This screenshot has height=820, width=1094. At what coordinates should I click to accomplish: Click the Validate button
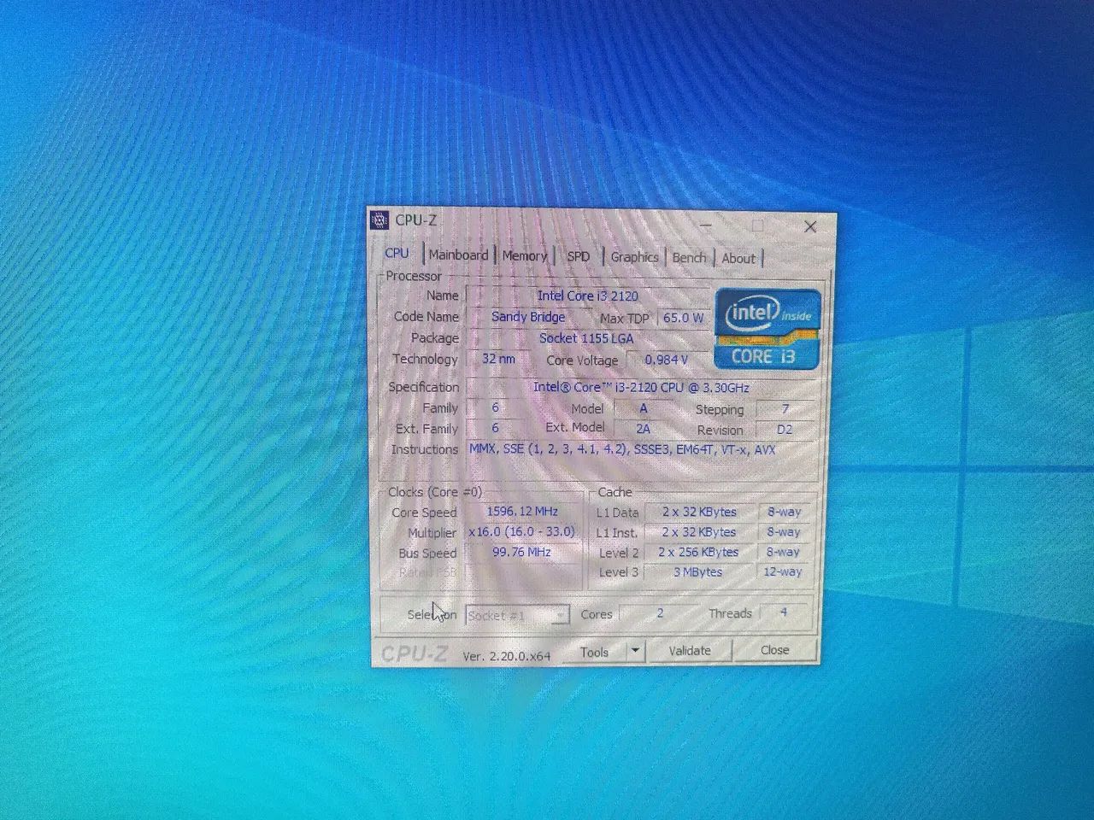click(690, 651)
